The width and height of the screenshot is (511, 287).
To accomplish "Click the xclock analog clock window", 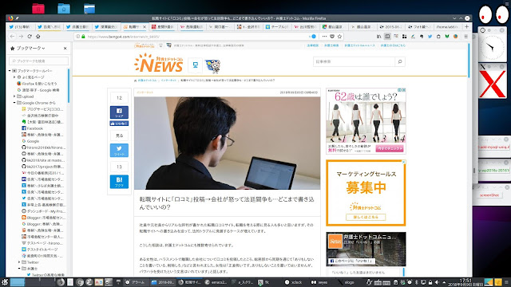I will [492, 47].
